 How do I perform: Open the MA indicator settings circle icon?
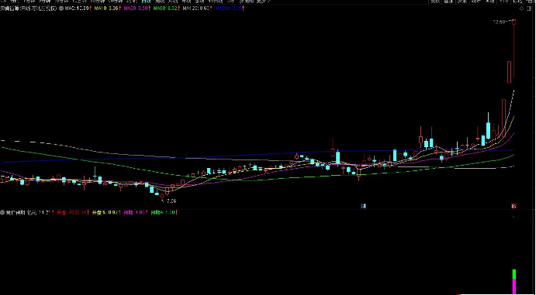pos(61,9)
